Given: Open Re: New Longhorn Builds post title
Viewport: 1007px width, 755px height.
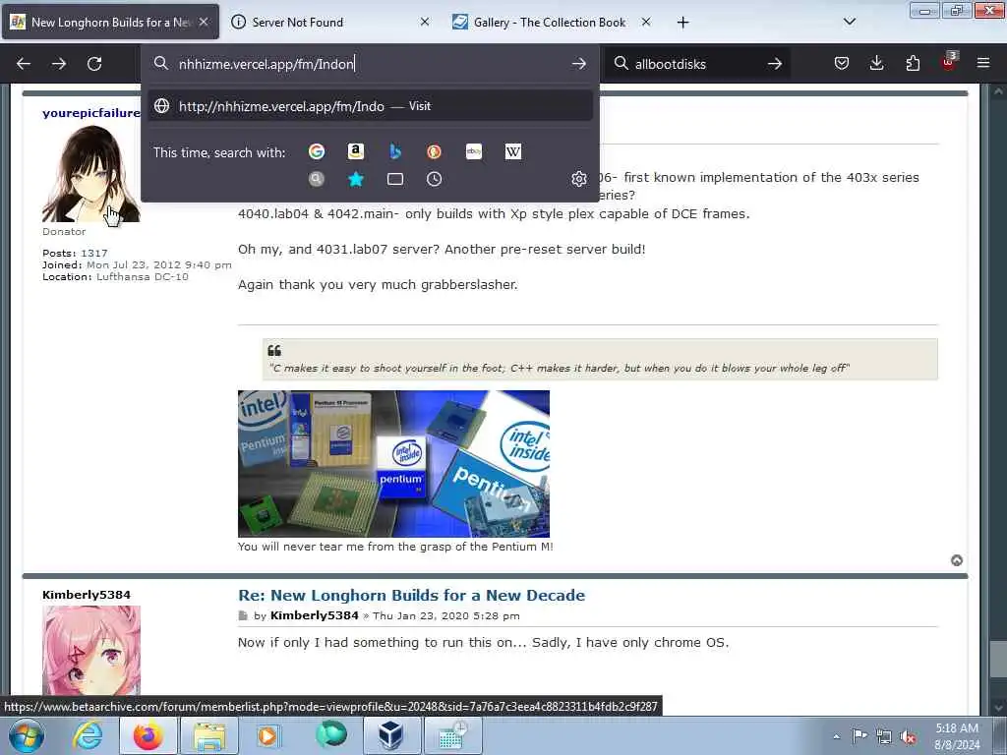Looking at the screenshot, I should coord(411,595).
